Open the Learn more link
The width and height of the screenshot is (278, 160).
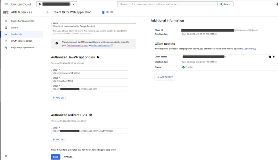point(250,49)
